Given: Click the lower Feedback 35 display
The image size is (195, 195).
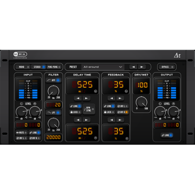Looking at the screenshot, I should pos(116,133).
